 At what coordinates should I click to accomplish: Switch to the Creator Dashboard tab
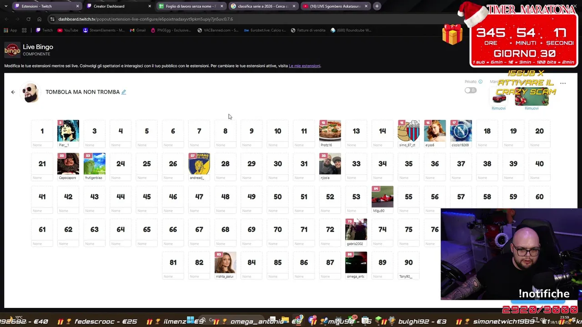pyautogui.click(x=116, y=6)
